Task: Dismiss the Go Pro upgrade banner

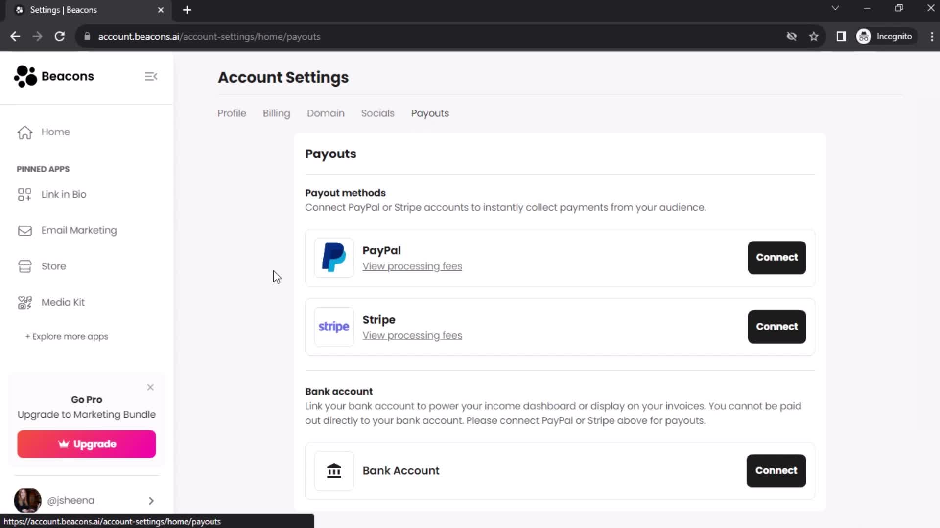Action: coord(150,388)
